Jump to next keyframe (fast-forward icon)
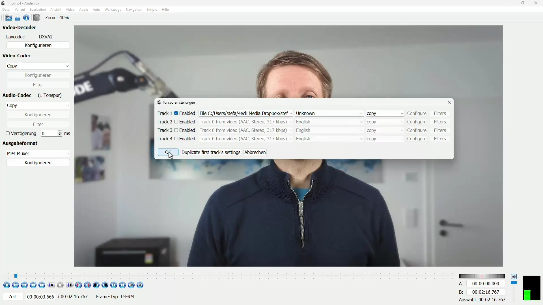 coord(42,285)
